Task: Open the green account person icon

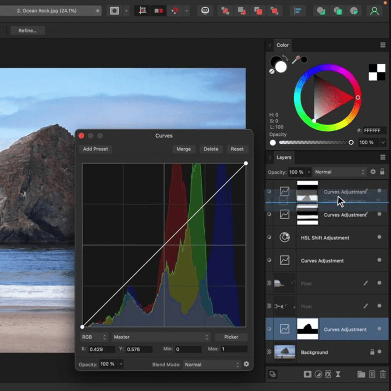Action: [375, 11]
